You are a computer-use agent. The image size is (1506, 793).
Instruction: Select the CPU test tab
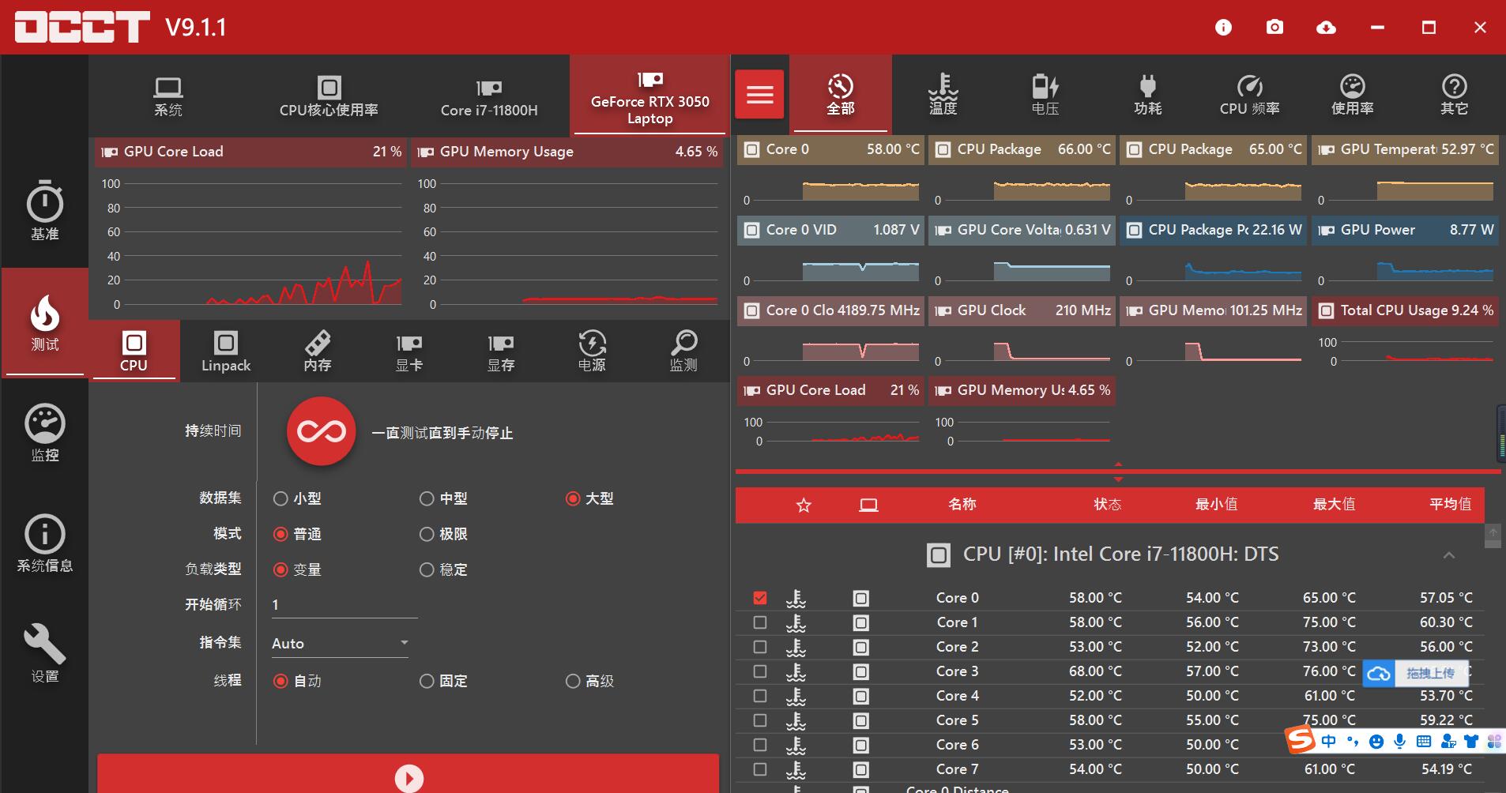134,351
